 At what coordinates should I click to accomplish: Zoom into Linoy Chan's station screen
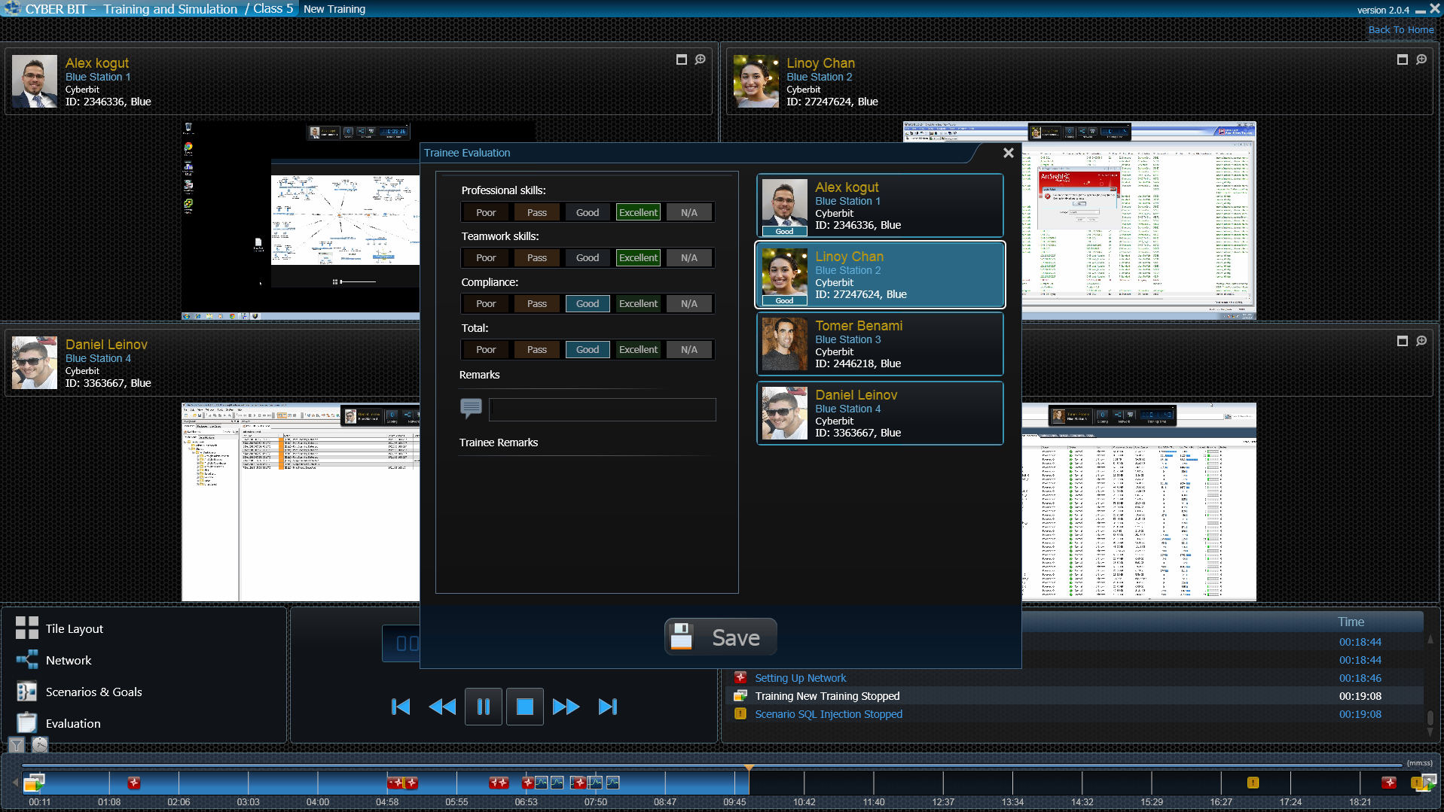1421,59
